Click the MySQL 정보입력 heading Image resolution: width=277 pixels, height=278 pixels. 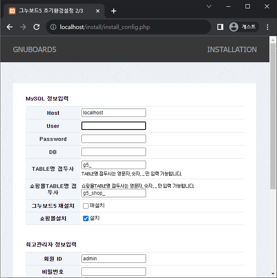(x=47, y=98)
